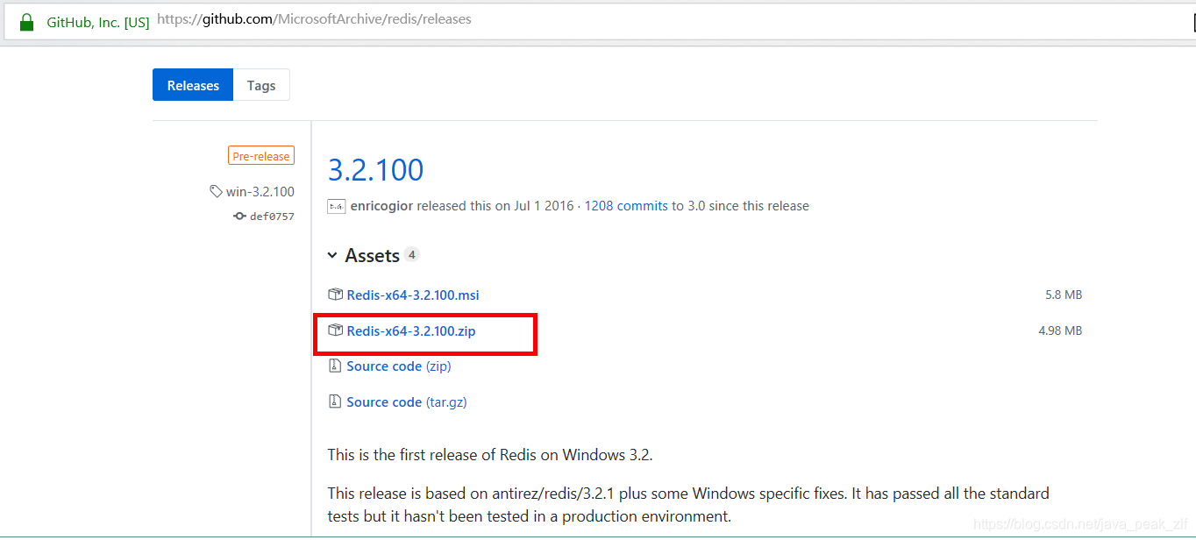Viewport: 1196px width, 540px height.
Task: Click the file icon for Source code (tar.gz)
Action: 334,402
